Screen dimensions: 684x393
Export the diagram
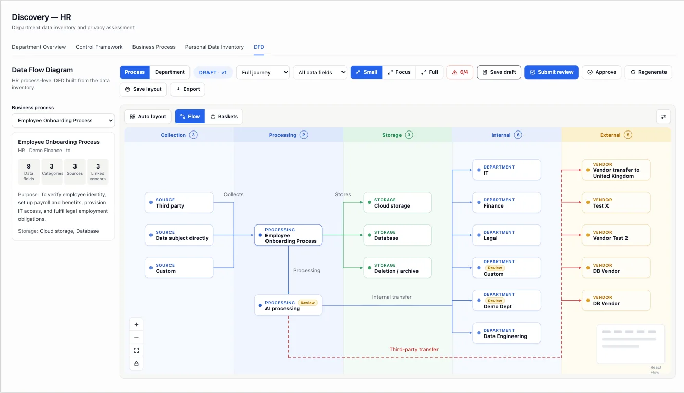click(x=188, y=89)
